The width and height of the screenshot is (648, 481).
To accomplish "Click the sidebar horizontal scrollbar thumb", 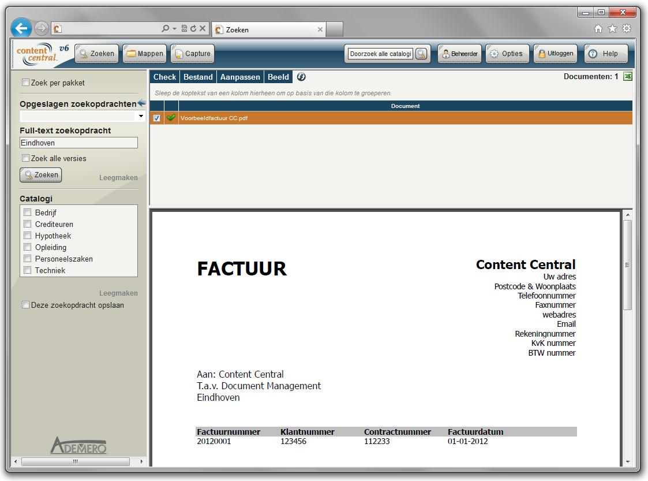I will pos(75,461).
